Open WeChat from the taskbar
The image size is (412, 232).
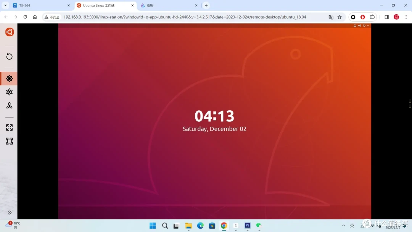pyautogui.click(x=259, y=226)
